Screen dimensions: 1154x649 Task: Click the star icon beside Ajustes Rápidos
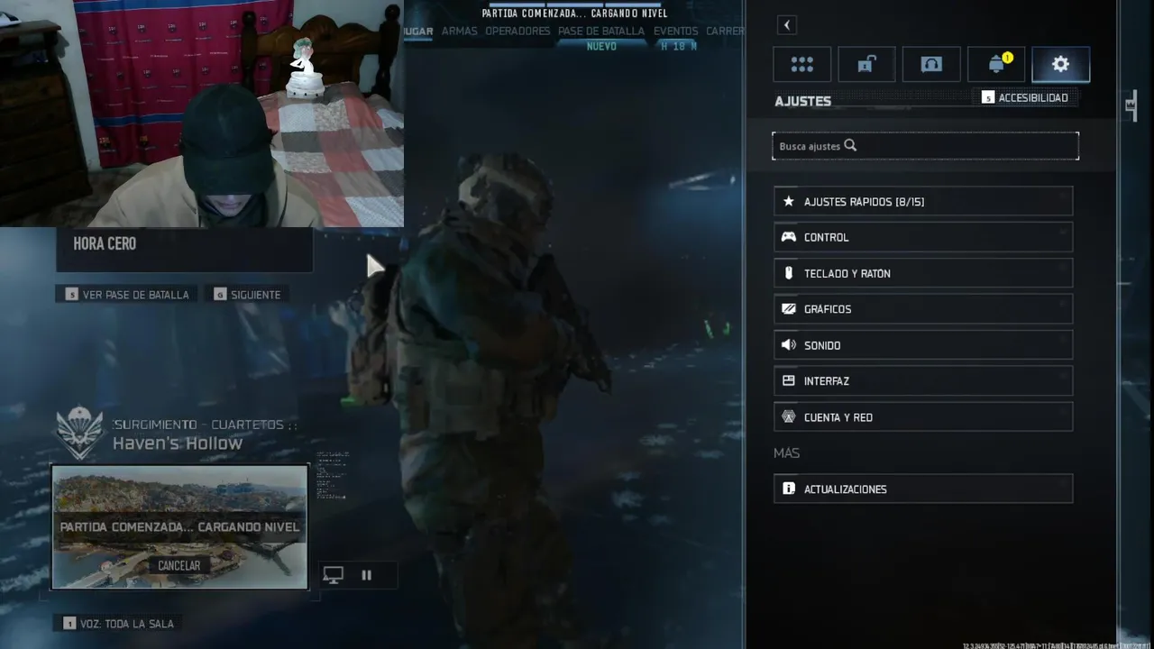[x=789, y=201]
